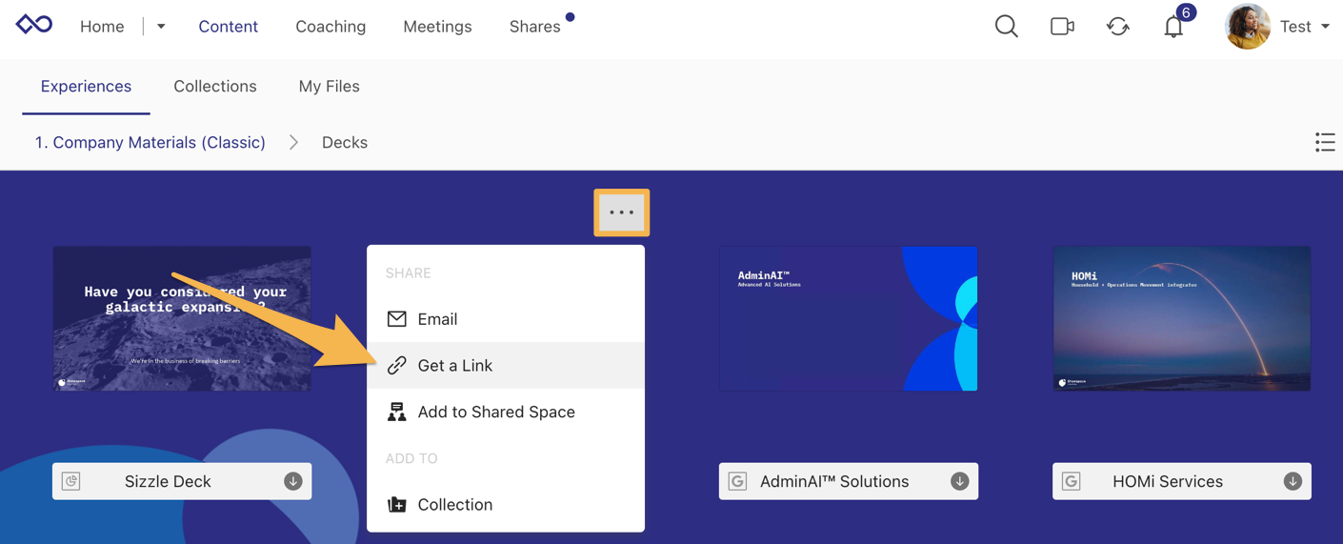This screenshot has height=544, width=1343.
Task: Open the Shares nav item
Action: point(535,27)
